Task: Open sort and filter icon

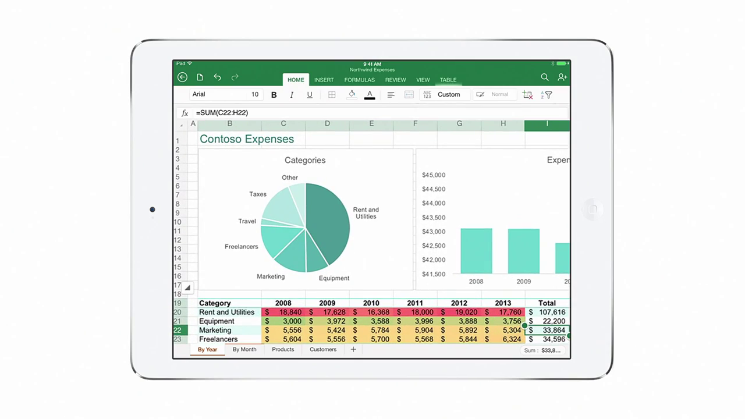Action: pos(547,95)
